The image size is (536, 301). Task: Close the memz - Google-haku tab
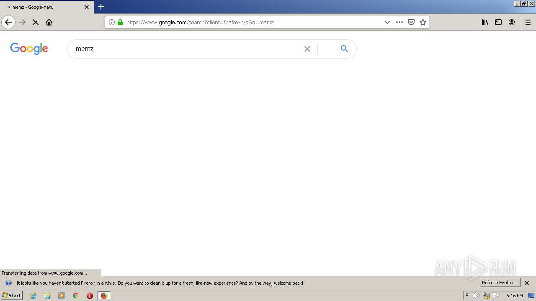[x=87, y=7]
